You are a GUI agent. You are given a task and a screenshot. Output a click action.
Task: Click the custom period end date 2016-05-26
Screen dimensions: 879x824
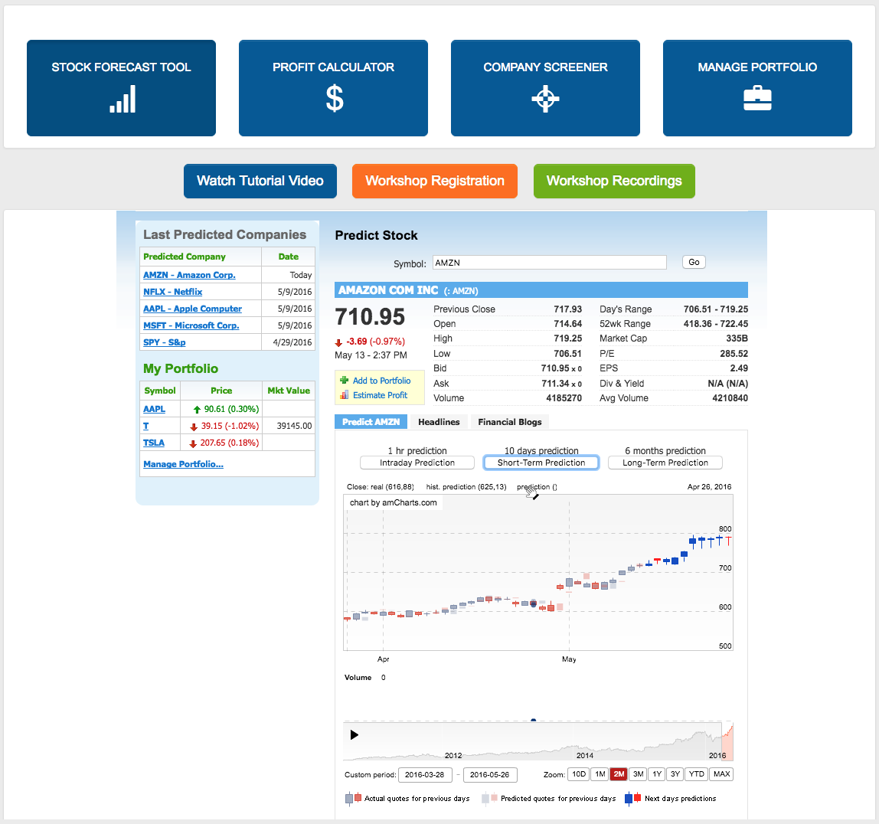tap(490, 775)
